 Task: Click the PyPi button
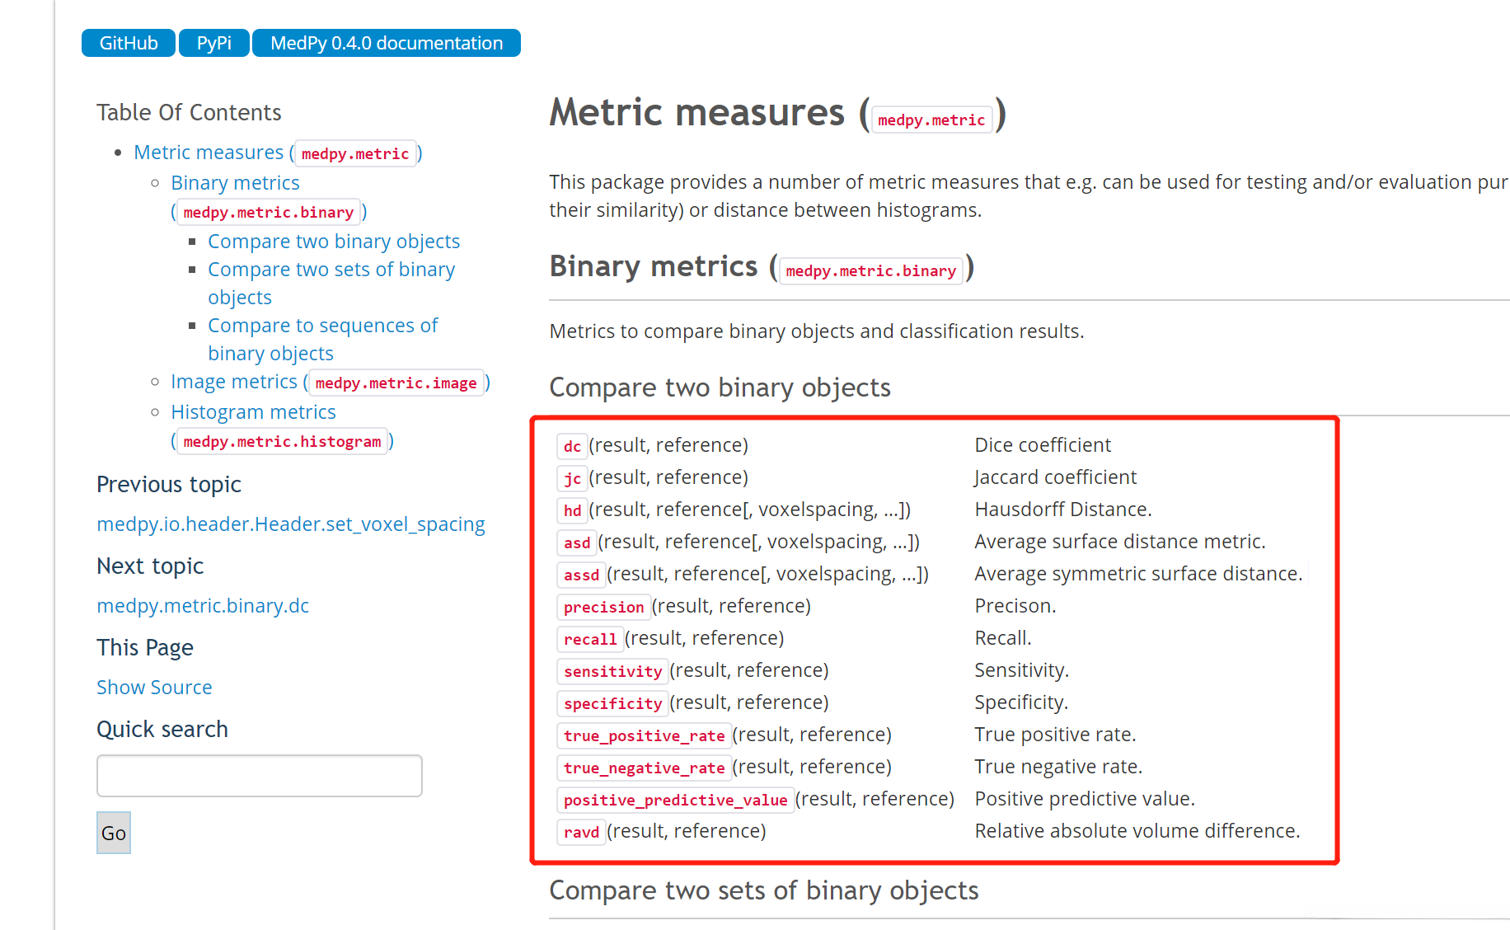[213, 43]
